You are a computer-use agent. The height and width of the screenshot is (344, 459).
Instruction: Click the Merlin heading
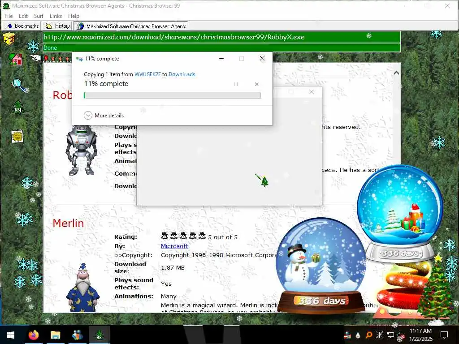pos(68,223)
